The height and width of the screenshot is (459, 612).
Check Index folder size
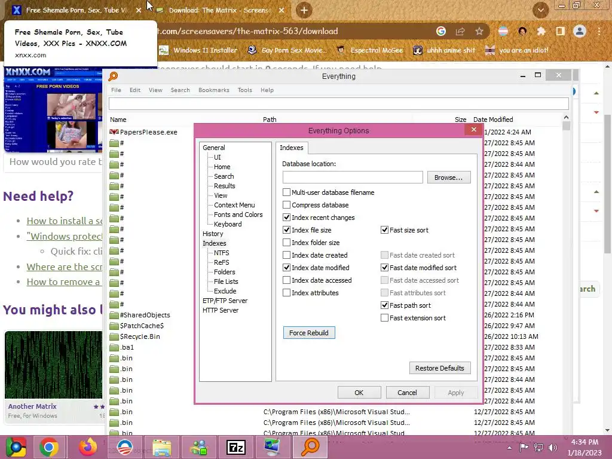coord(286,243)
